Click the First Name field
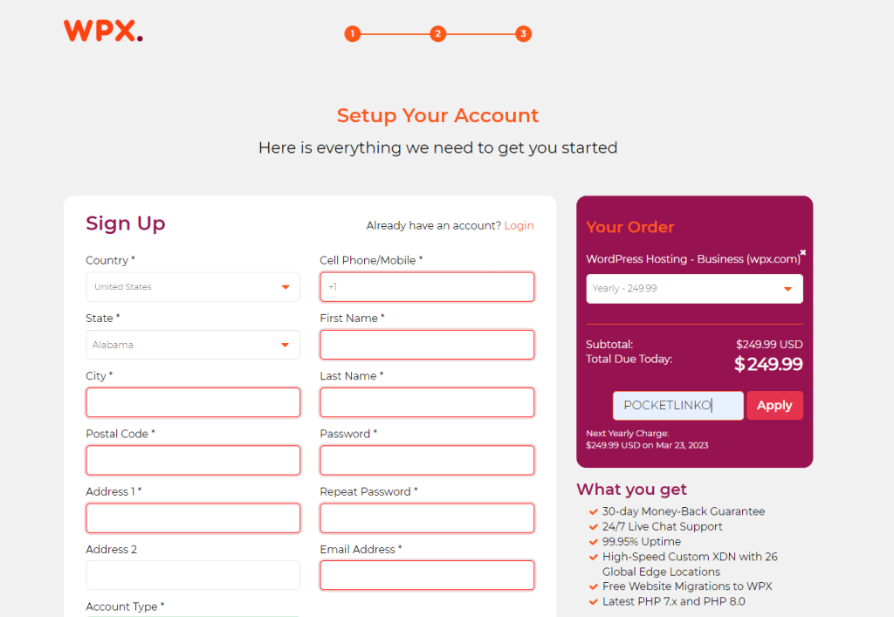 coord(427,345)
